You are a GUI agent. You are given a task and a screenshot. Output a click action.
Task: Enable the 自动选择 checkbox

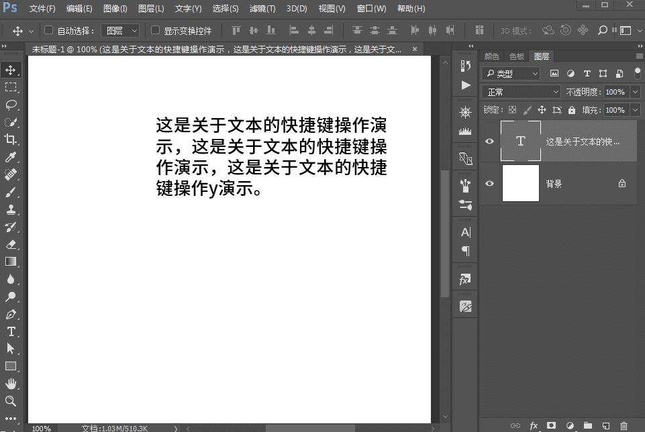pyautogui.click(x=48, y=30)
